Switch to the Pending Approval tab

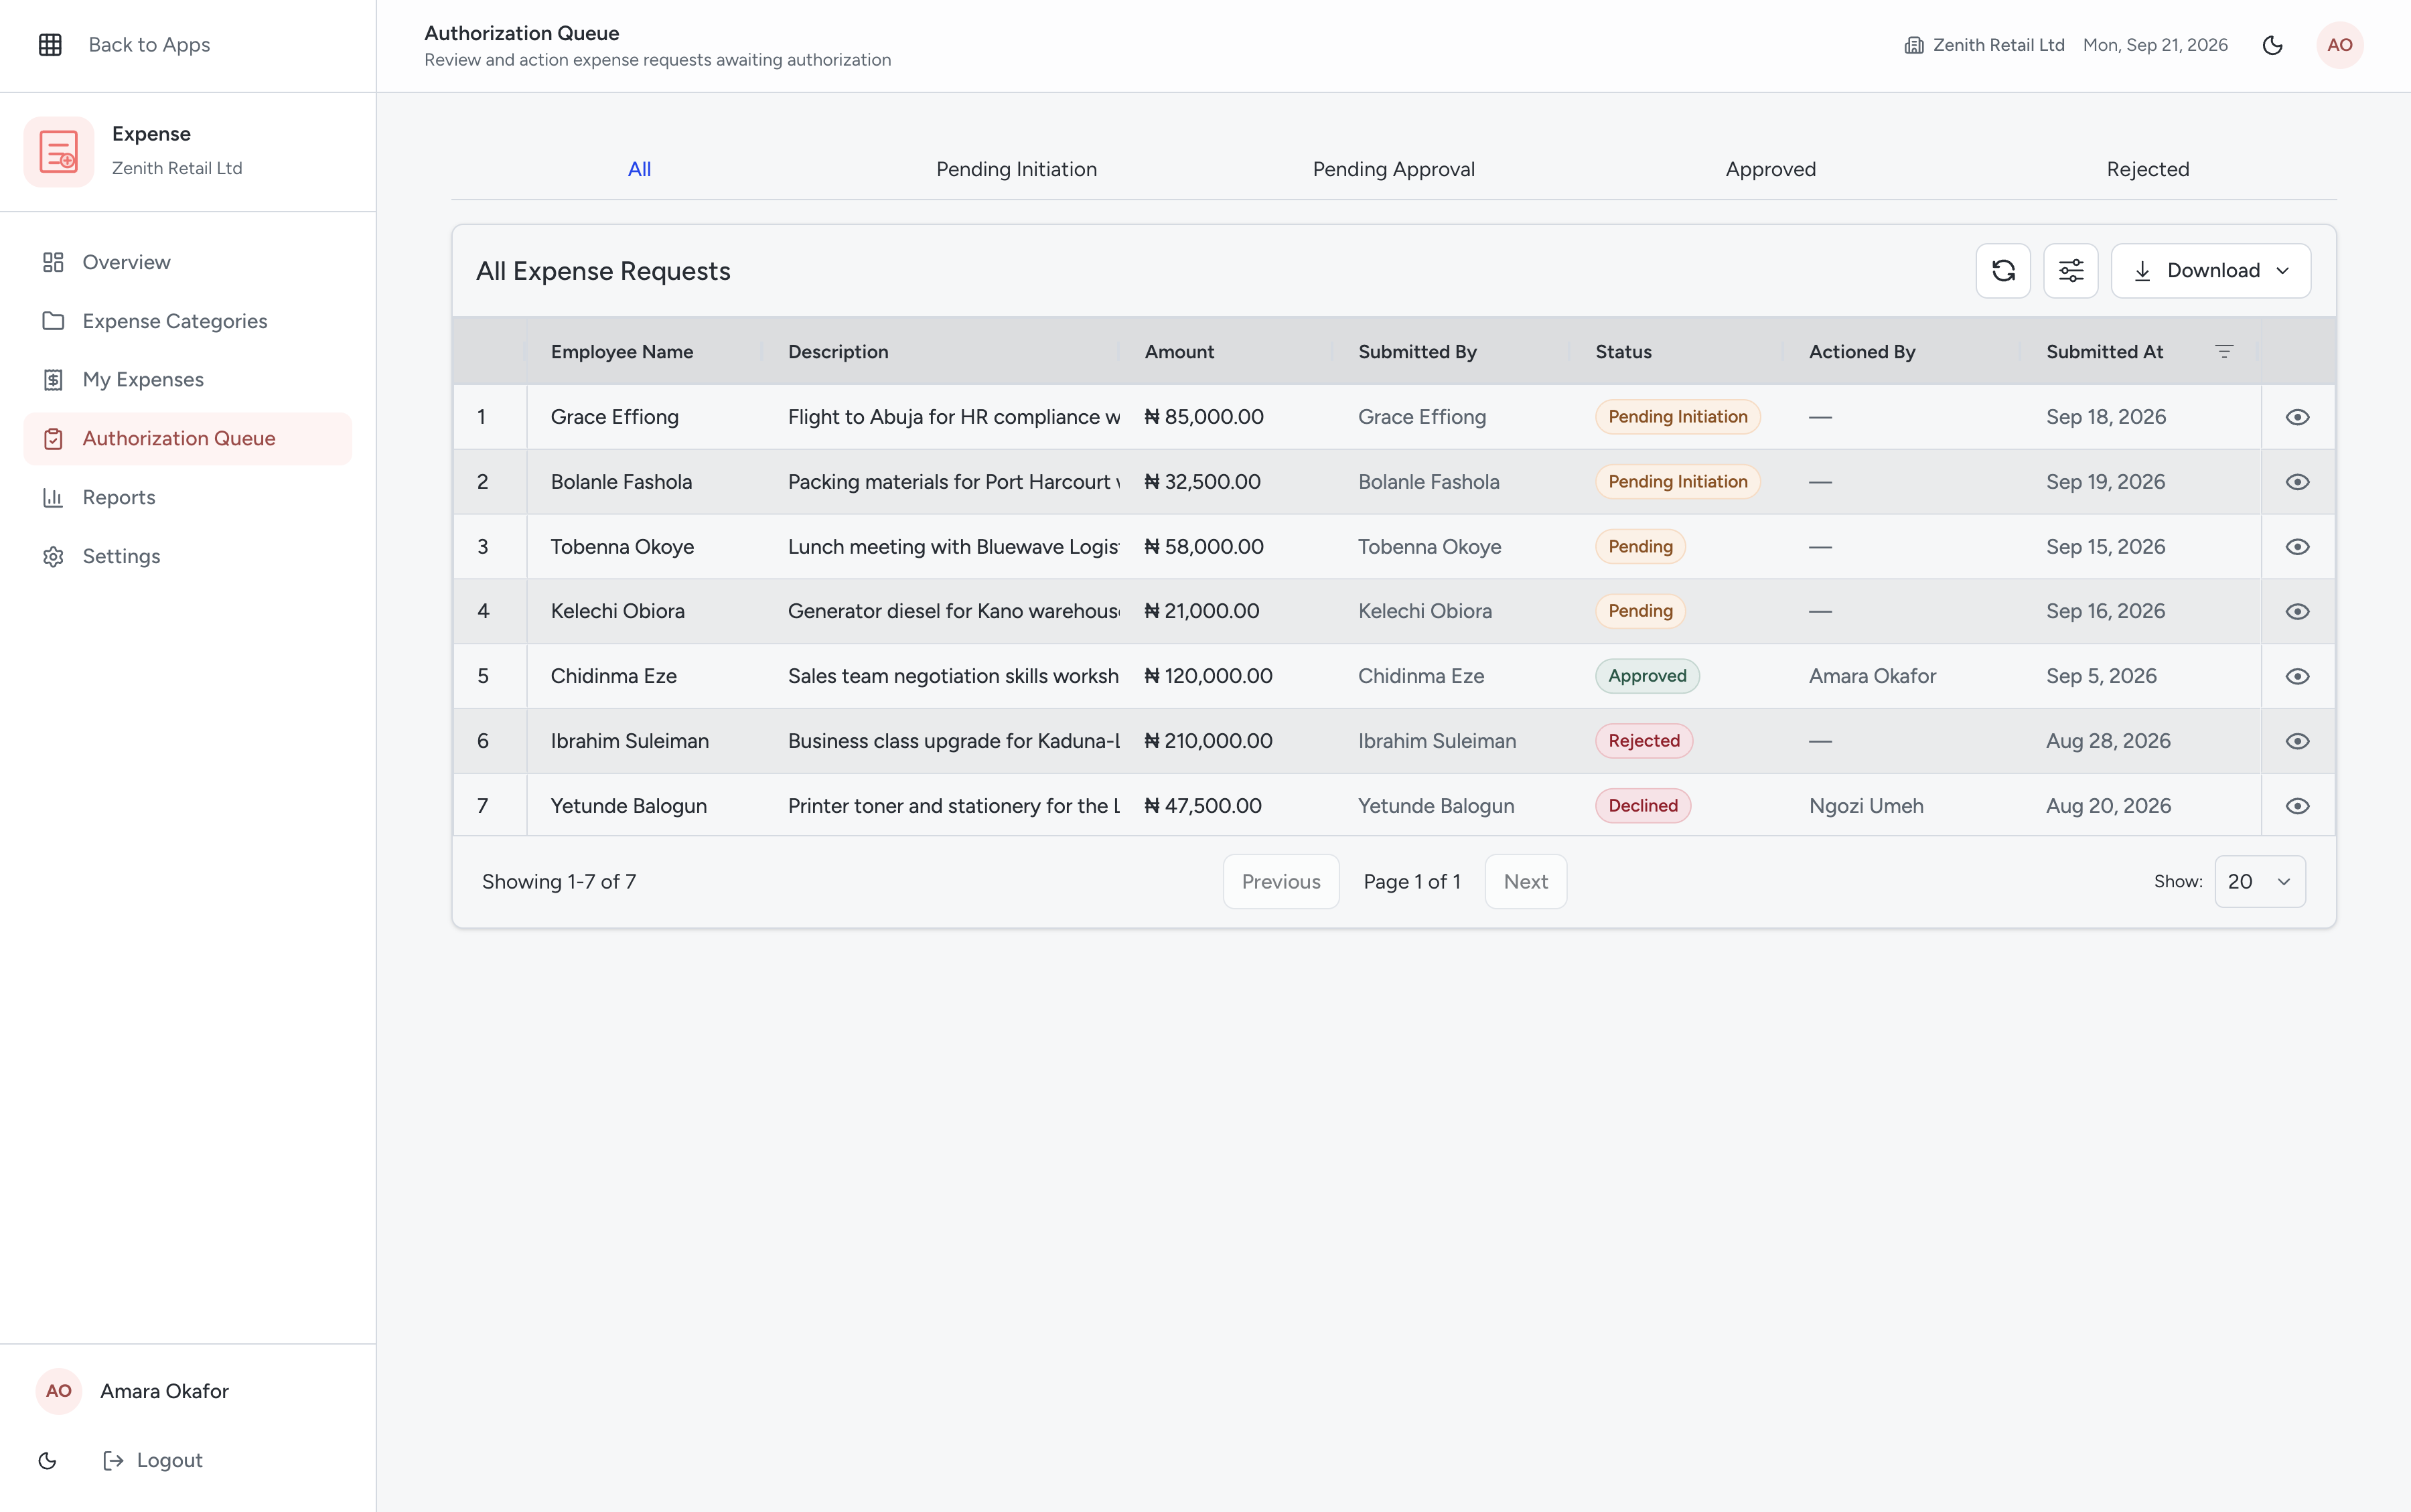(x=1394, y=169)
